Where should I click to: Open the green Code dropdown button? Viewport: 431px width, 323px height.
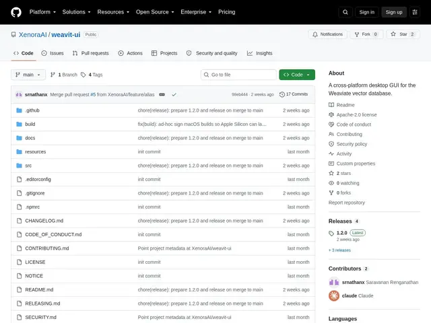[x=297, y=75]
